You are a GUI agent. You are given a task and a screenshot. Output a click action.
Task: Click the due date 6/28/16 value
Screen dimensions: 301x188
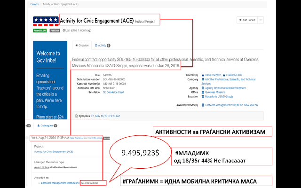107,75
